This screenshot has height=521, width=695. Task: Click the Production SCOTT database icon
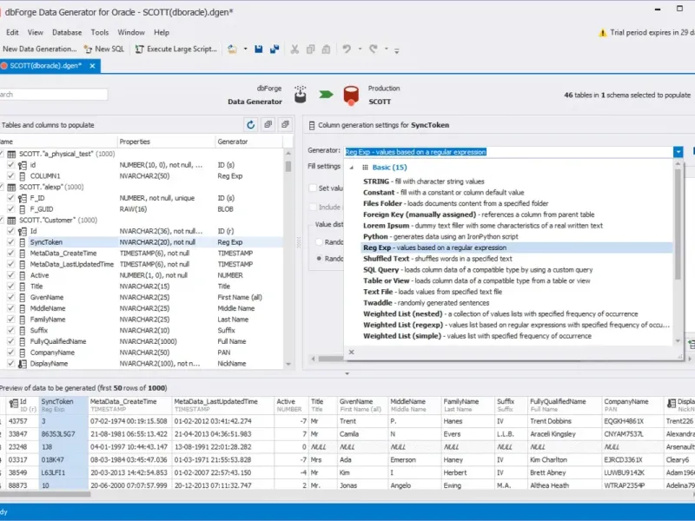coord(351,95)
